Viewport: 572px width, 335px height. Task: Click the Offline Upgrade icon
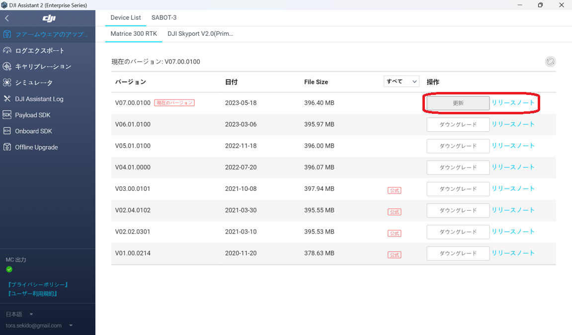coord(7,147)
